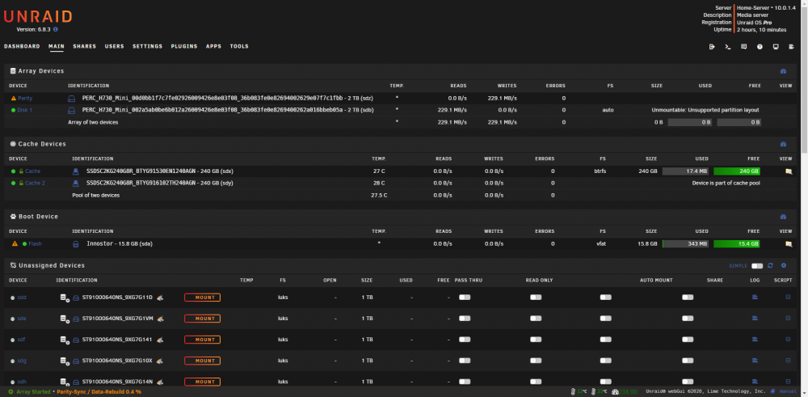The height and width of the screenshot is (397, 808).
Task: Click the manual book icon in footer
Action: tap(773, 392)
